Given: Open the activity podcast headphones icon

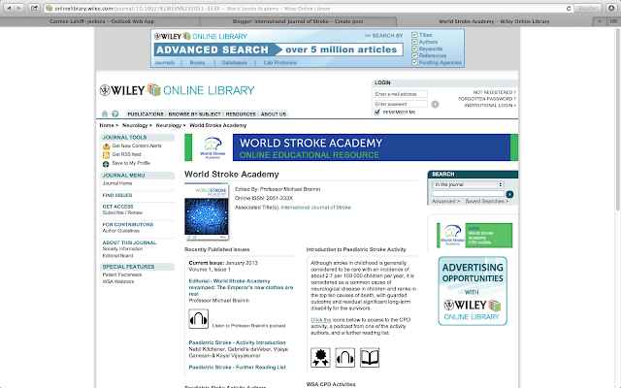Looking at the screenshot, I should [345, 358].
